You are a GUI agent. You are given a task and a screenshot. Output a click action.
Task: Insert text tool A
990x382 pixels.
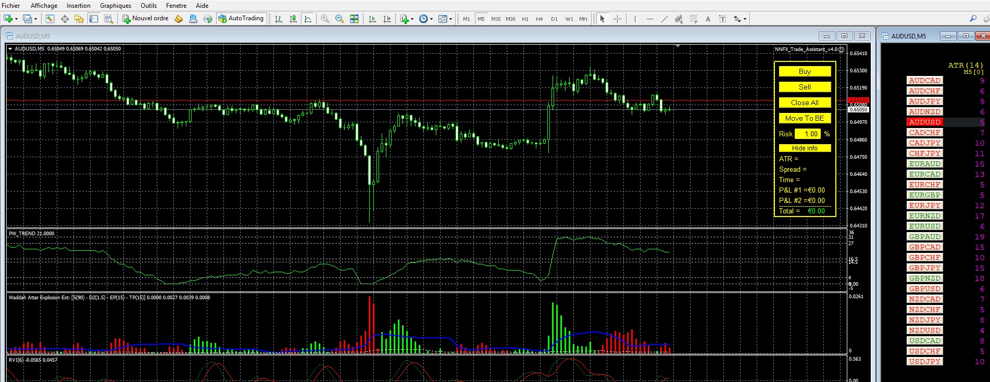(708, 19)
